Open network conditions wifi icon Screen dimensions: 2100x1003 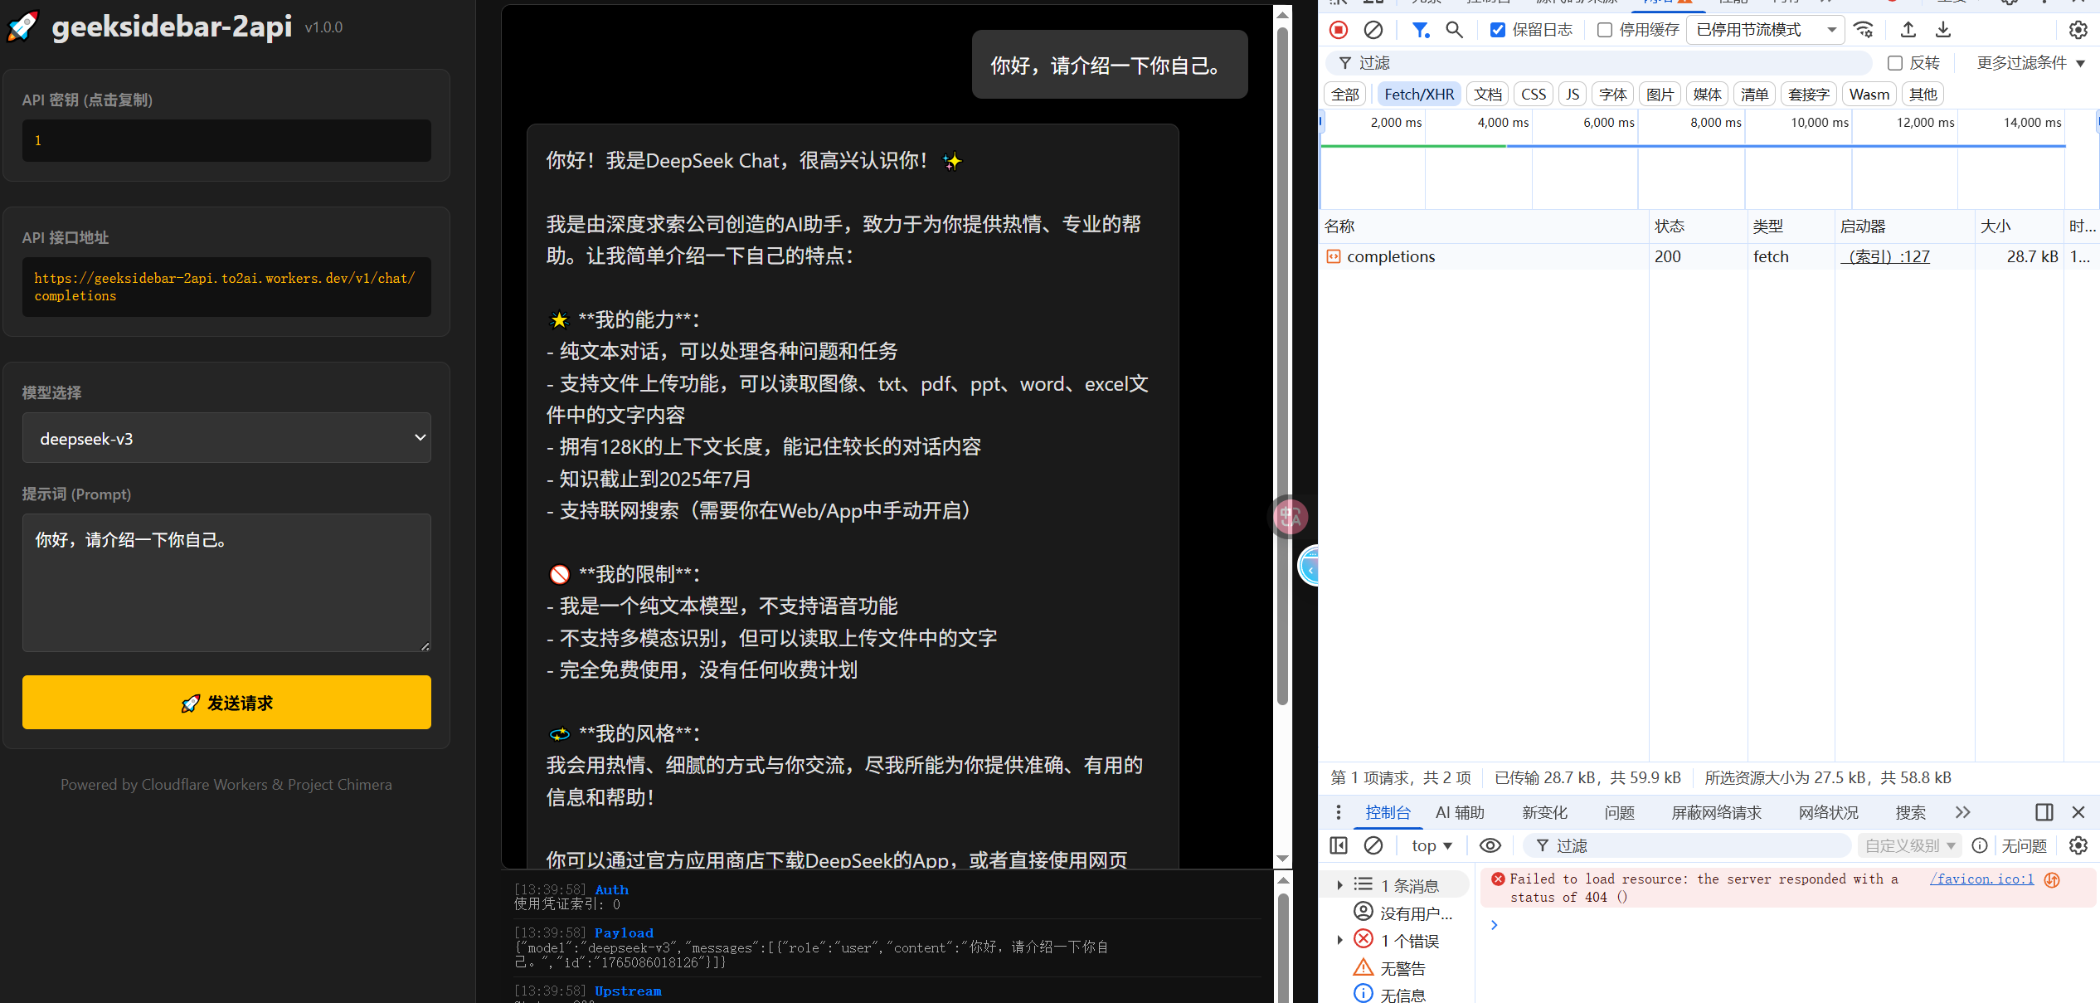coord(1864,30)
